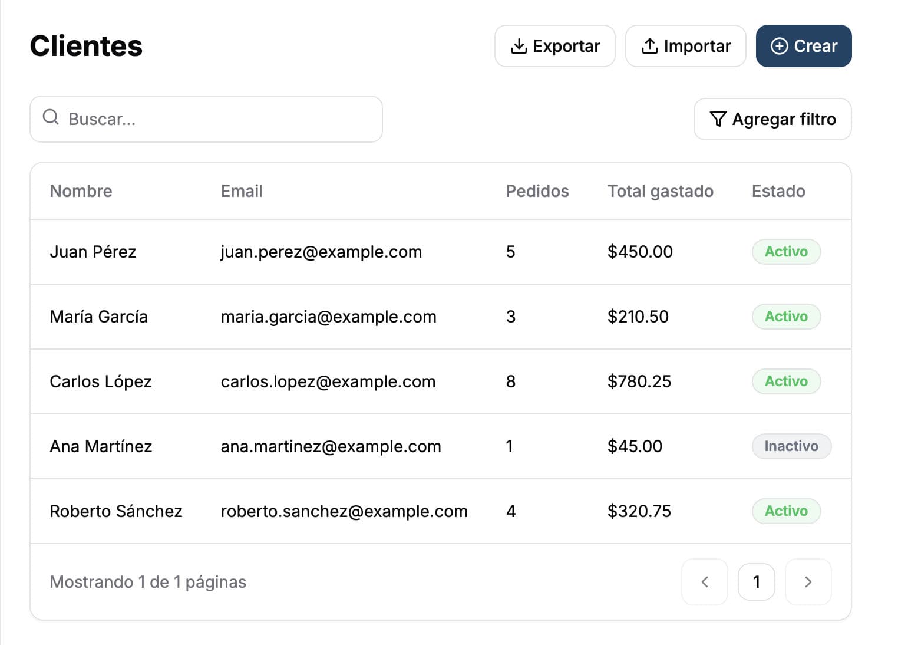Click the funnel filter icon

click(718, 119)
